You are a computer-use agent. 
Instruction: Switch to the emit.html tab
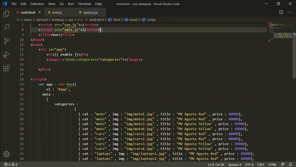28,13
